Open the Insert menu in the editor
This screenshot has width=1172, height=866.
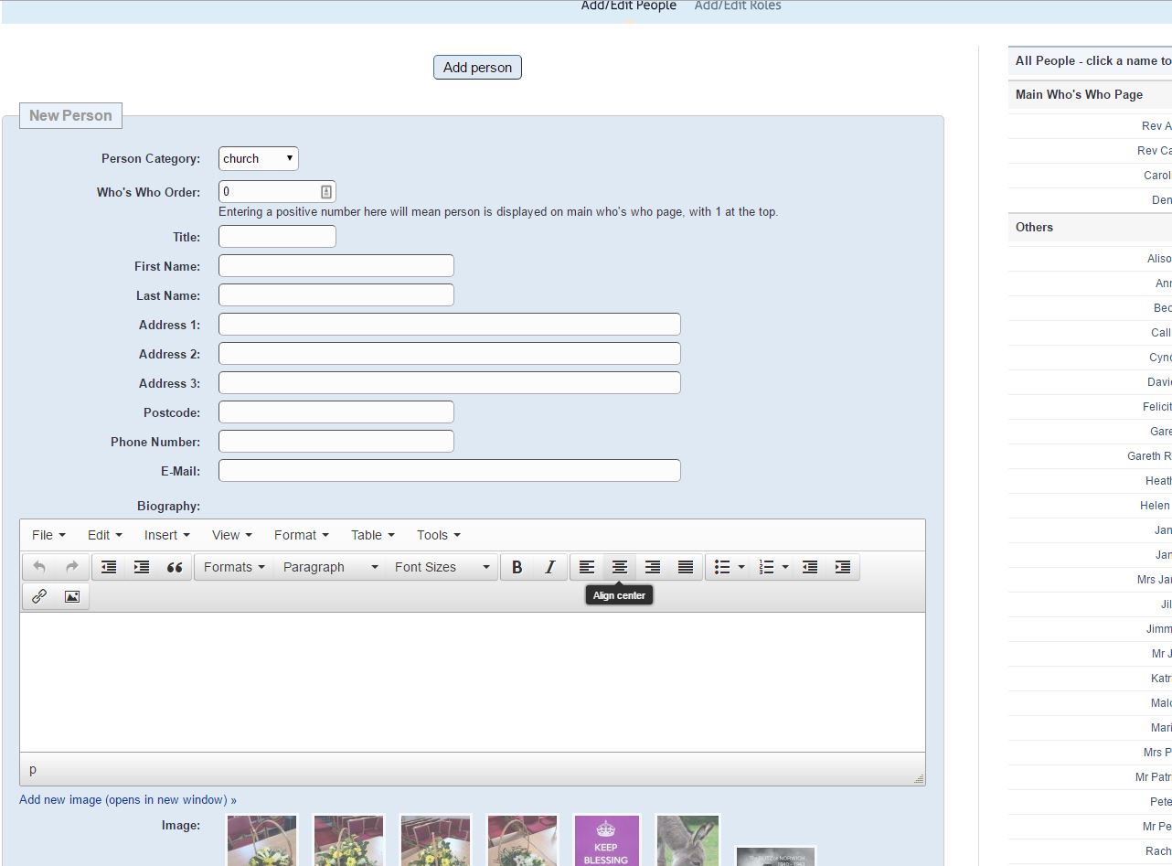tap(166, 535)
